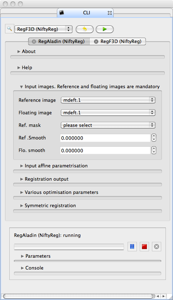Viewport: 173px width, 300px height.
Task: Run the module with green play button
Action: tap(105, 29)
